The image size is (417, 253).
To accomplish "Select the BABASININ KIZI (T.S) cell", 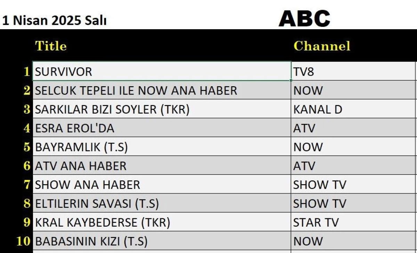I will tap(162, 241).
